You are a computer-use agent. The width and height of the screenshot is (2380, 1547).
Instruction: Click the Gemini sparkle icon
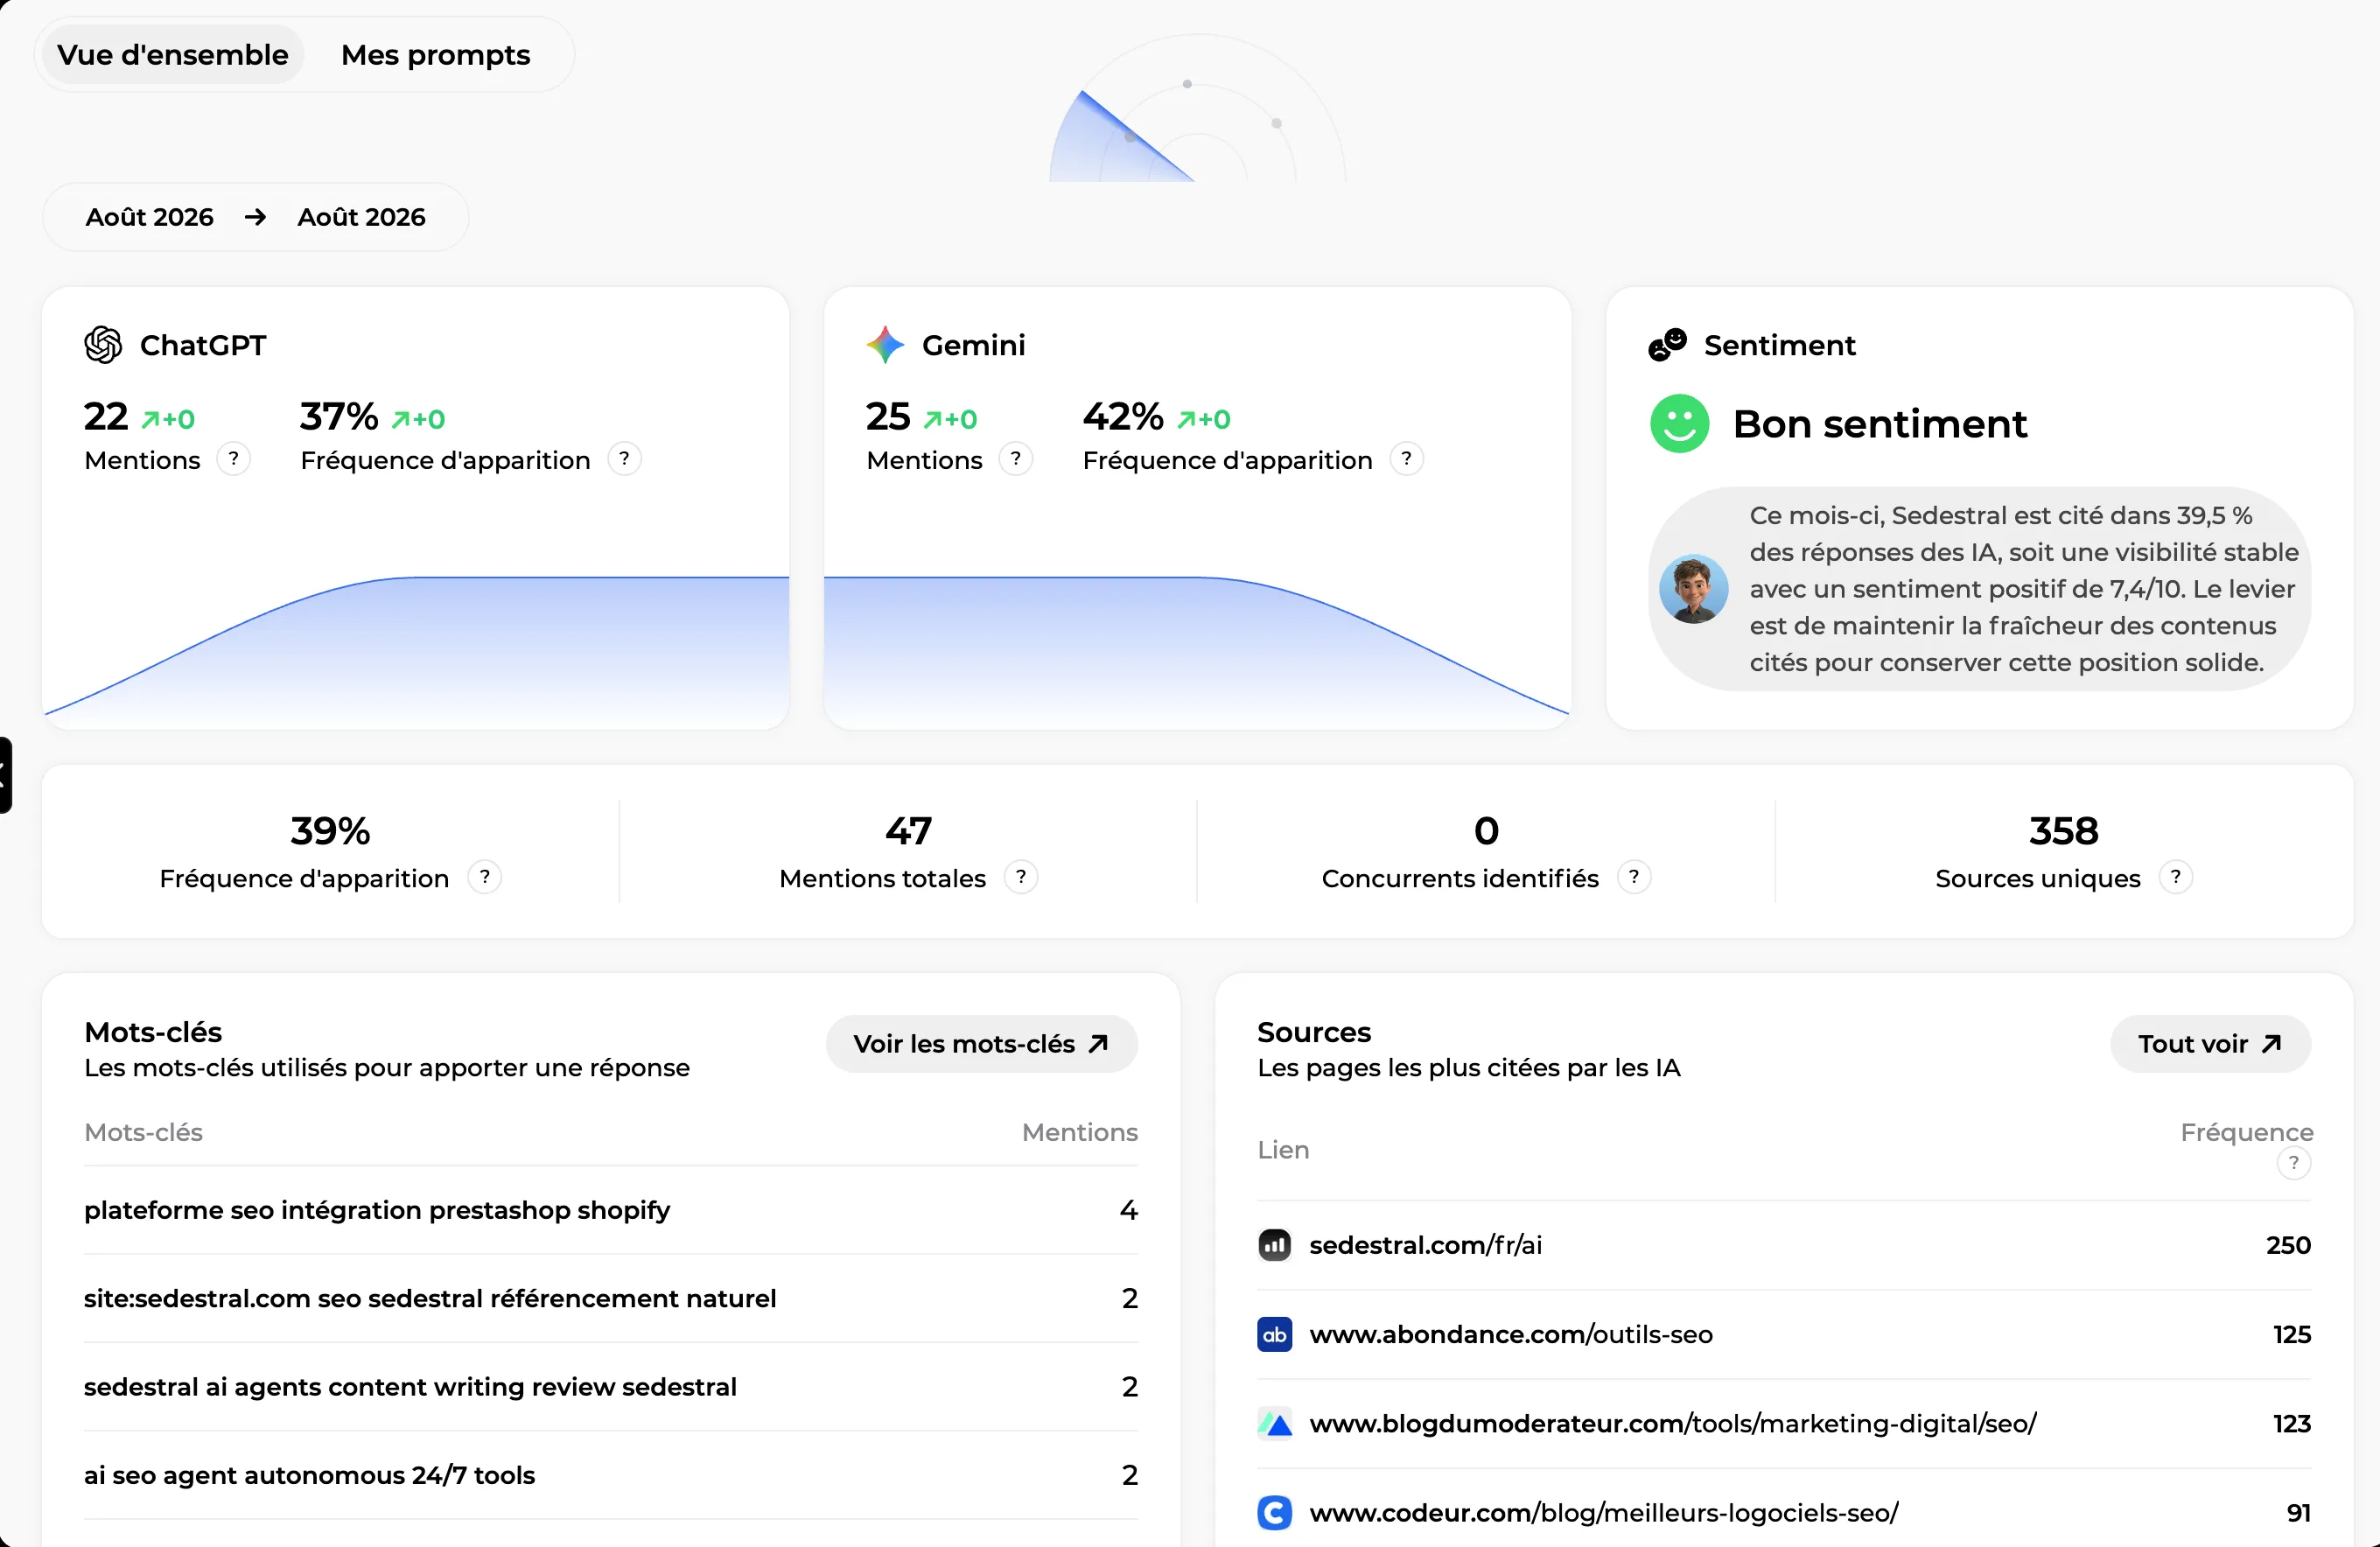coord(885,345)
